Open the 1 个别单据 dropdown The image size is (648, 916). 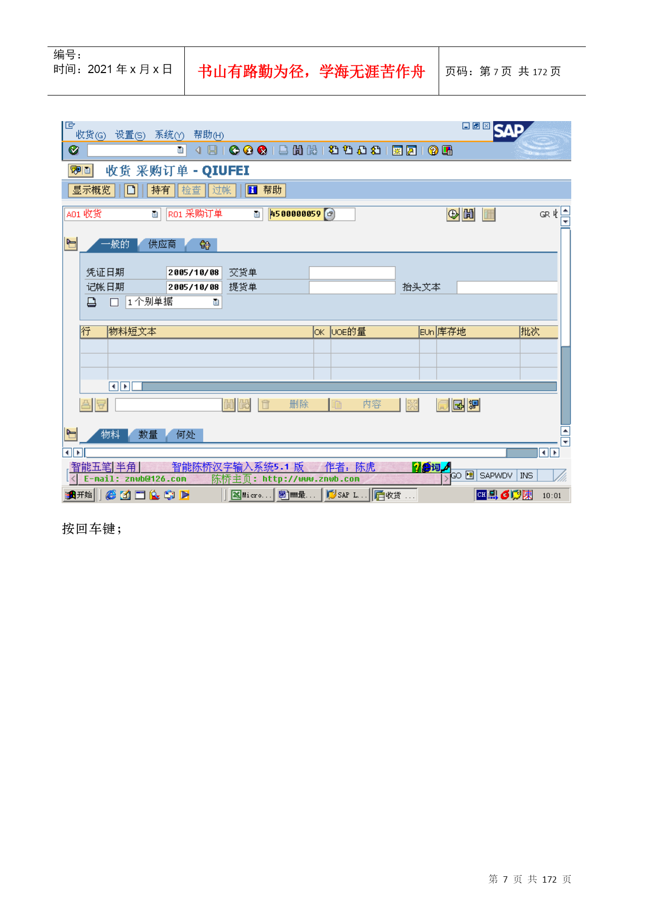coord(216,302)
